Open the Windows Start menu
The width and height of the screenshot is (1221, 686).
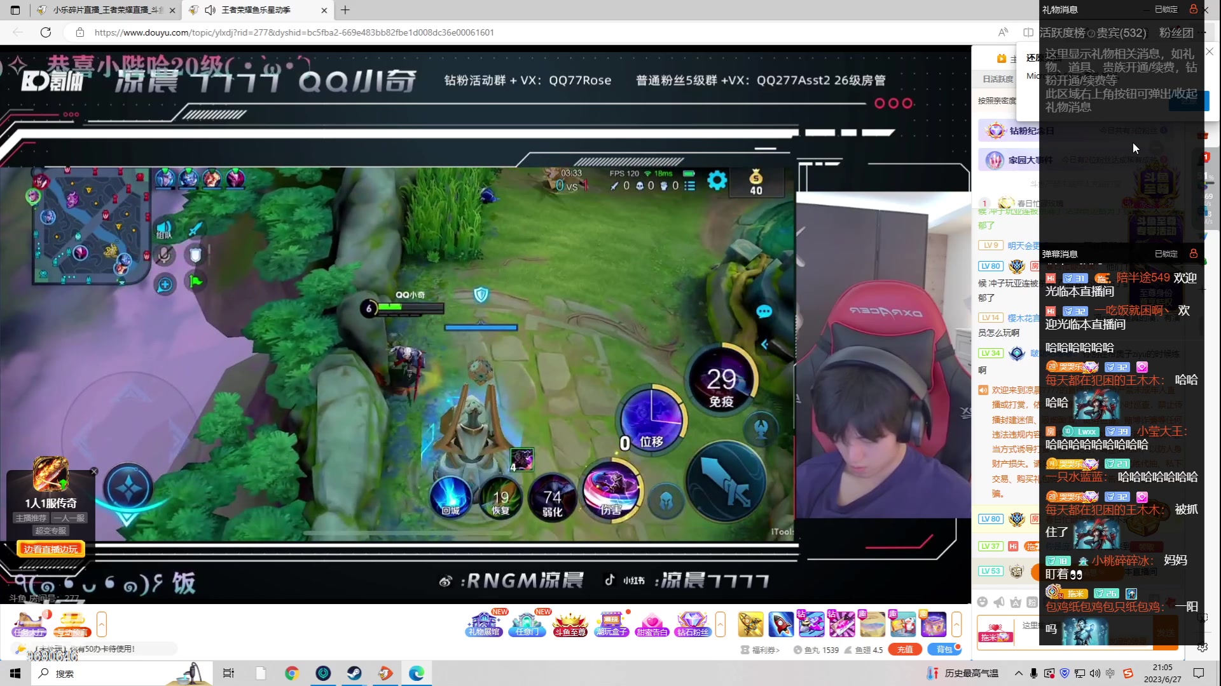point(15,673)
